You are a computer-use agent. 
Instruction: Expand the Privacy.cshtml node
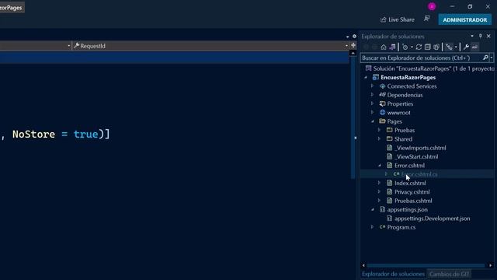(x=379, y=192)
